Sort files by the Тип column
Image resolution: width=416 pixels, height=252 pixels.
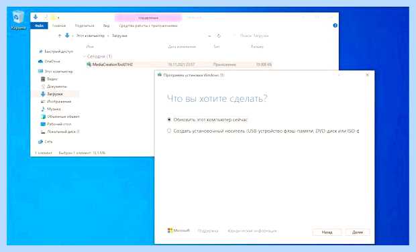click(217, 47)
